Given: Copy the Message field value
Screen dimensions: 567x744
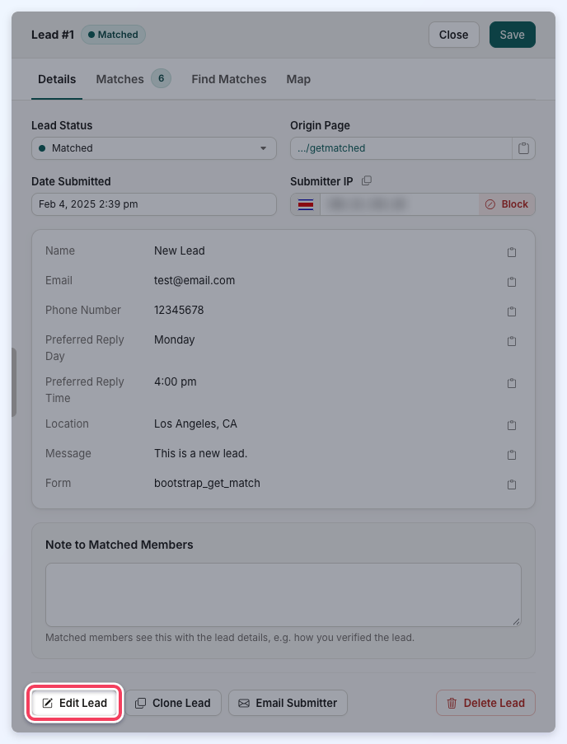Looking at the screenshot, I should coord(512,455).
